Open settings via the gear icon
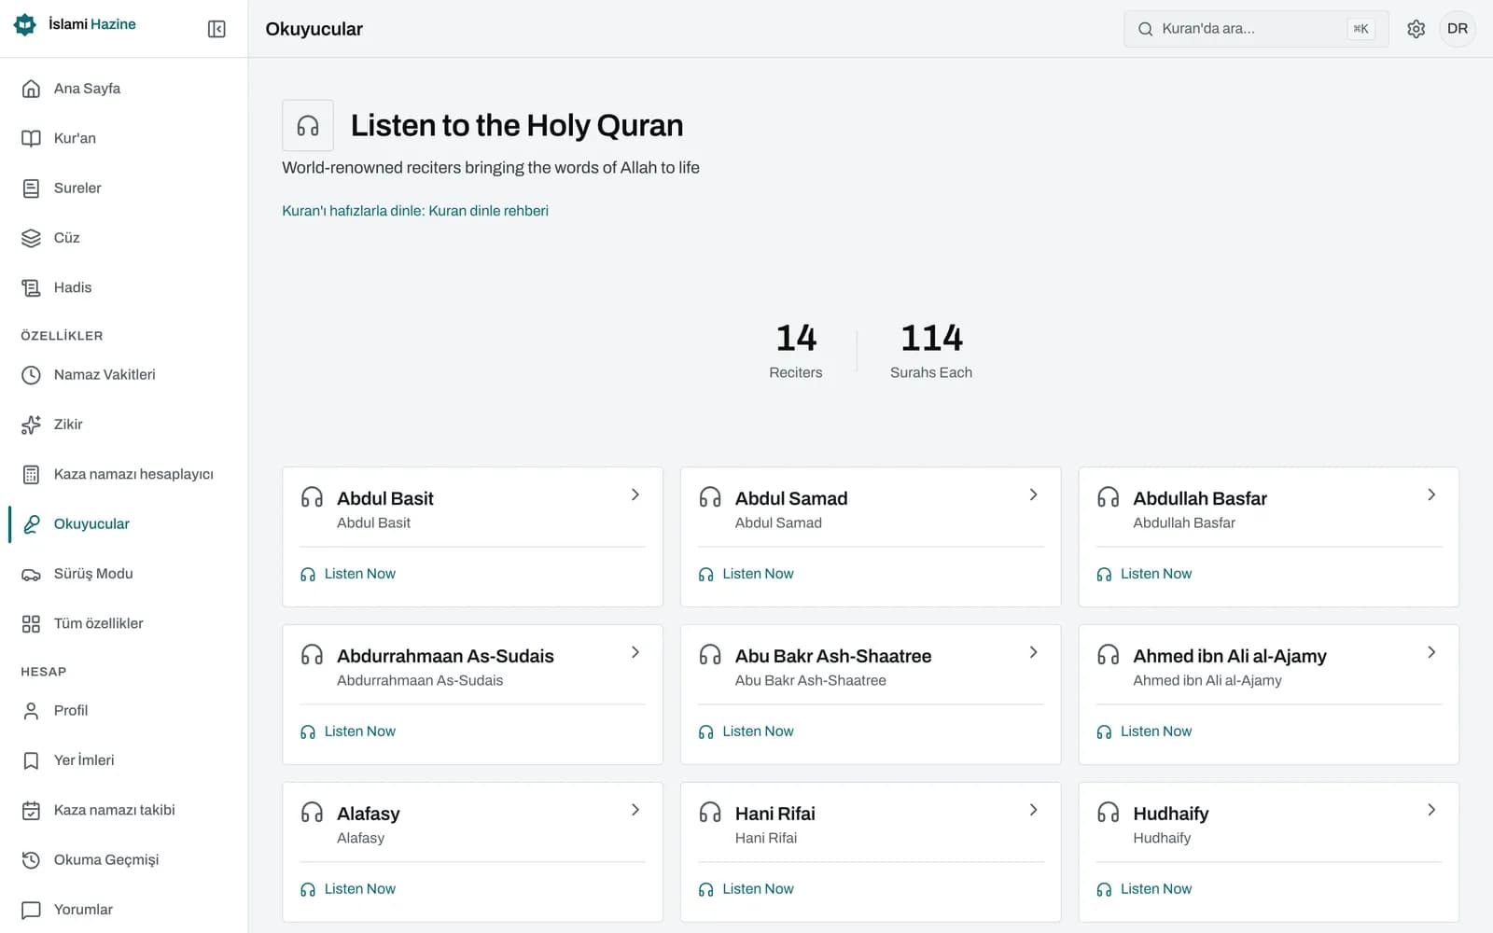This screenshot has width=1493, height=933. pos(1416,29)
